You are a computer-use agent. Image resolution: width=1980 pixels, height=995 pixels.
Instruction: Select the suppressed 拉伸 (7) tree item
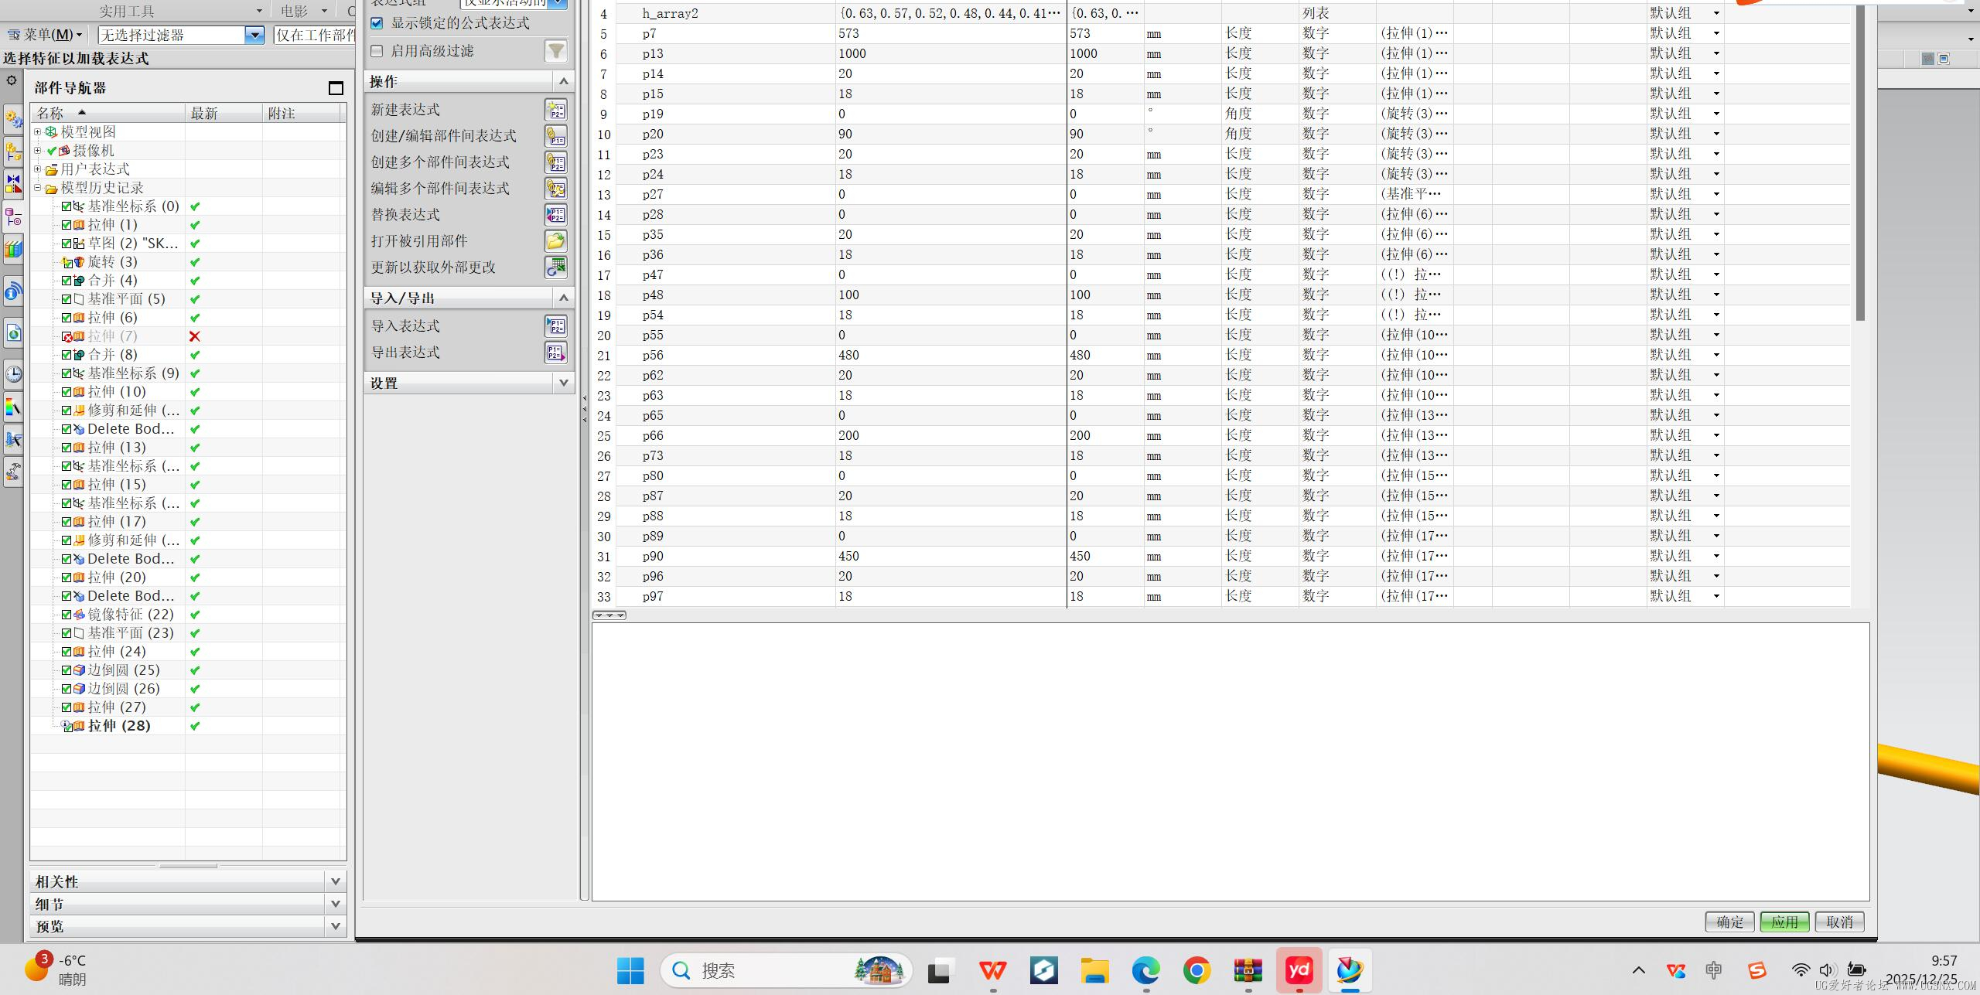112,336
